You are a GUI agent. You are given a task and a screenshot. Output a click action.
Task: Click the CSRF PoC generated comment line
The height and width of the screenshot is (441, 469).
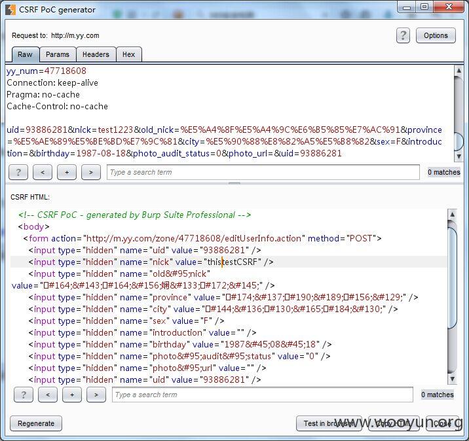click(134, 215)
